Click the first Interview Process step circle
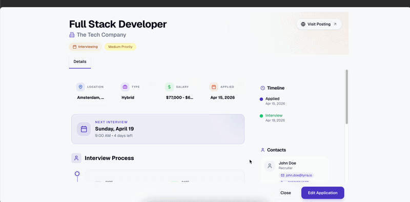Image resolution: width=410 pixels, height=202 pixels. coord(77,173)
